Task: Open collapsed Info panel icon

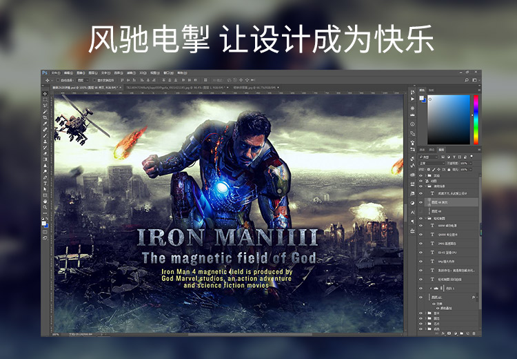Action: click(x=412, y=124)
